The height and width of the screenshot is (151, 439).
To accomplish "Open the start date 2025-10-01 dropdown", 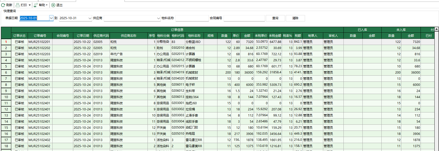I will pyautogui.click(x=51, y=18).
